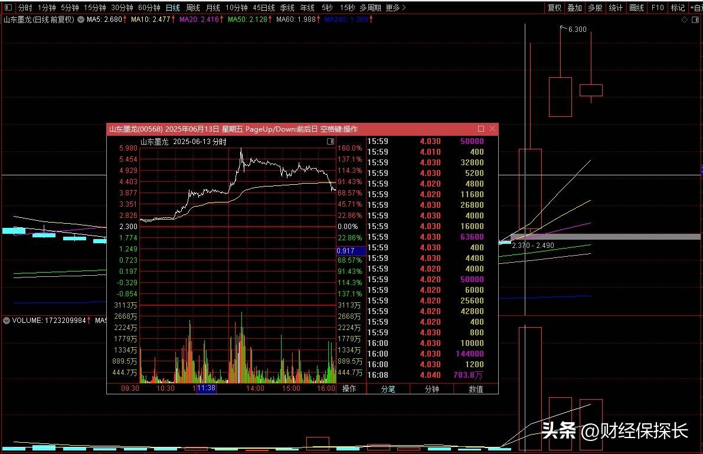
Task: Select the 60分钟 period
Action: click(149, 8)
